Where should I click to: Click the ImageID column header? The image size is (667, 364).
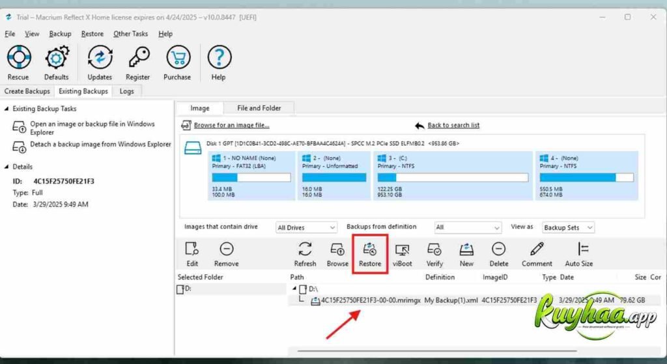click(x=495, y=277)
